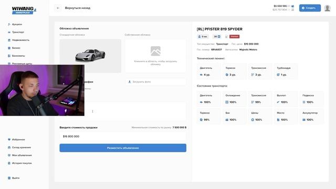Click the Трансмиссия 3 ур. tuning card
The height and width of the screenshot is (189, 336).
[x=260, y=71]
